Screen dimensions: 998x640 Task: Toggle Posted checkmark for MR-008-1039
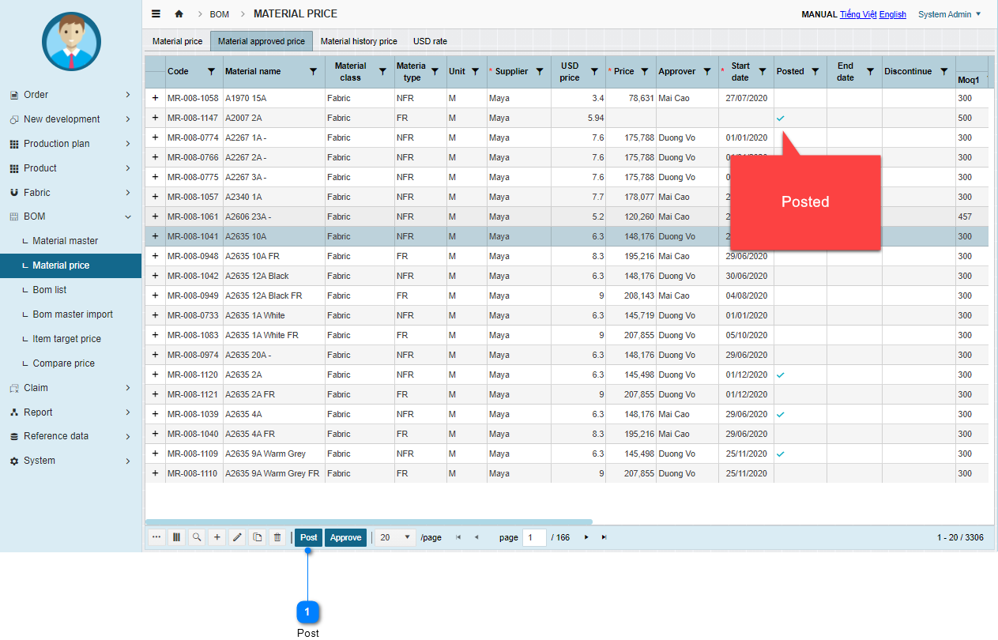click(781, 414)
